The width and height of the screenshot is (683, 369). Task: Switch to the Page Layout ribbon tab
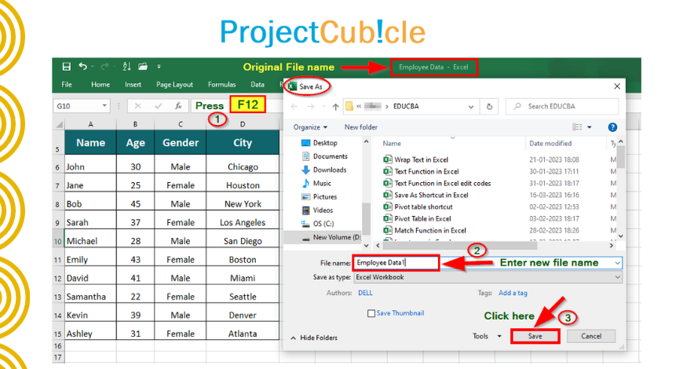(x=174, y=85)
